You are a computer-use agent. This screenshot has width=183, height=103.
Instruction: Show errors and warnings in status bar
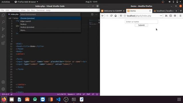[x=5, y=94]
